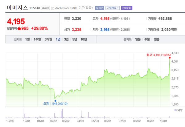185x127 pixels.
Task: Click the 하한가 2,265 text
Action: [x=120, y=30]
